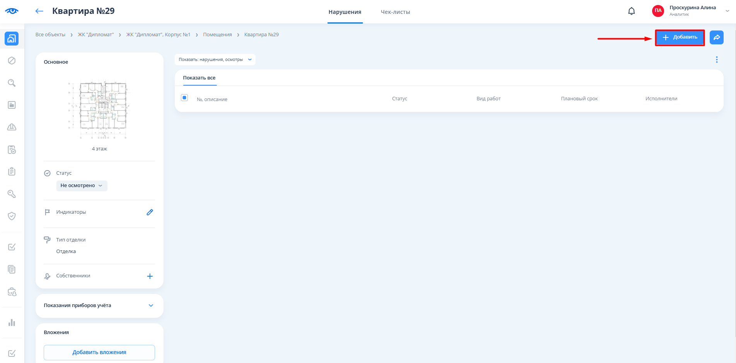Select the Показать все tab

[x=199, y=78]
